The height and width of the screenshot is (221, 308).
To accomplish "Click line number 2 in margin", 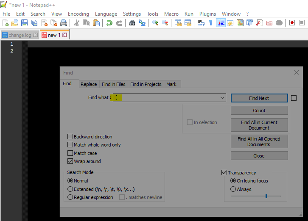I will pos(12,51).
